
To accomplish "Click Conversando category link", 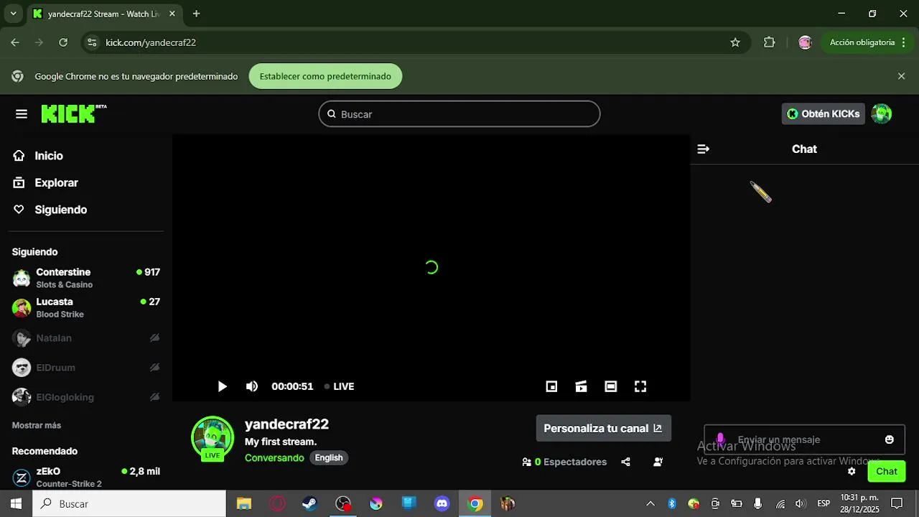I will [274, 458].
